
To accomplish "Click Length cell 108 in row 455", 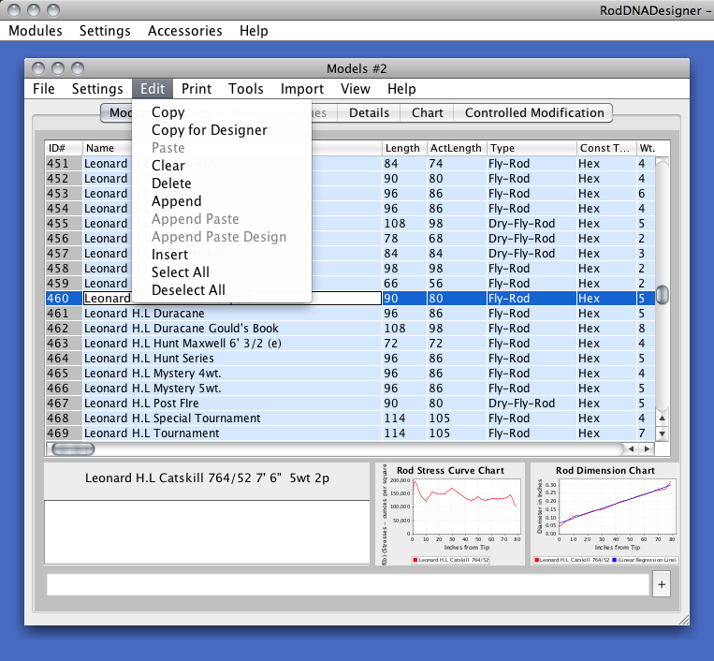I will point(404,224).
